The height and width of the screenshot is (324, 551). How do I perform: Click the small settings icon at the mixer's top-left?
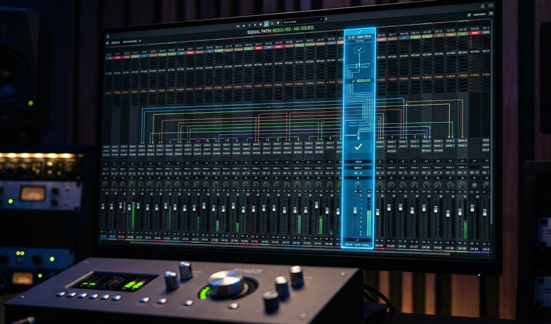[108, 41]
